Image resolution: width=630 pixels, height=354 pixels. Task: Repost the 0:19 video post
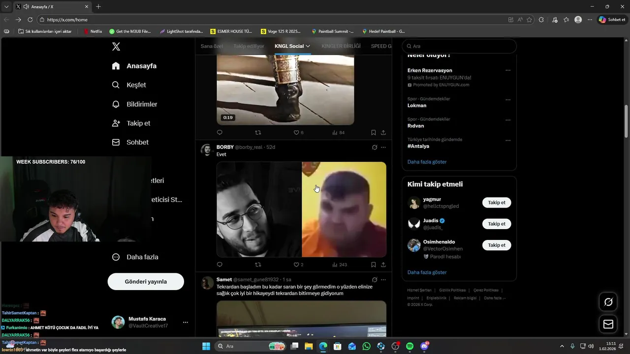point(258,133)
